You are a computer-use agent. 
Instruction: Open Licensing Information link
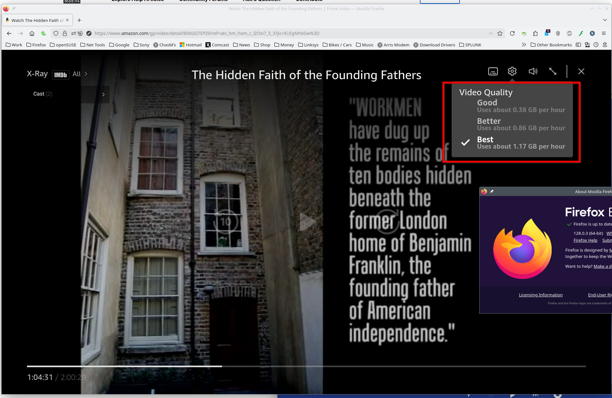(x=541, y=295)
